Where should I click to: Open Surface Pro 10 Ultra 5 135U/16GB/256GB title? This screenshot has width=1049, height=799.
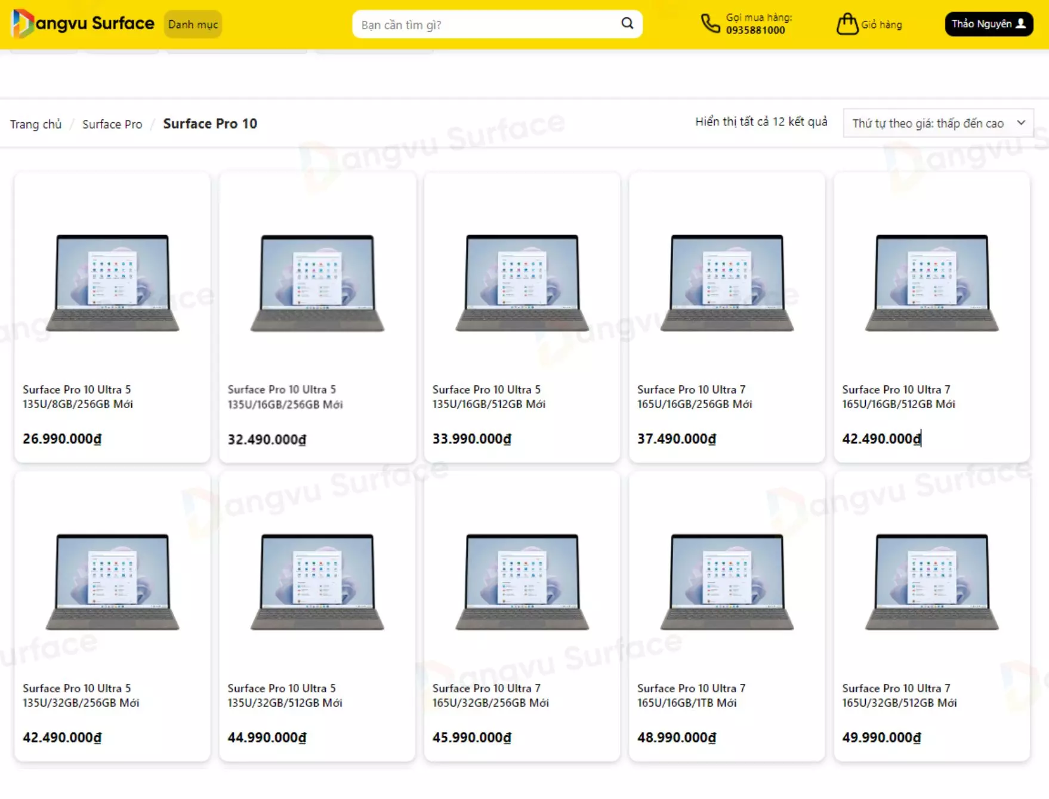coord(285,397)
